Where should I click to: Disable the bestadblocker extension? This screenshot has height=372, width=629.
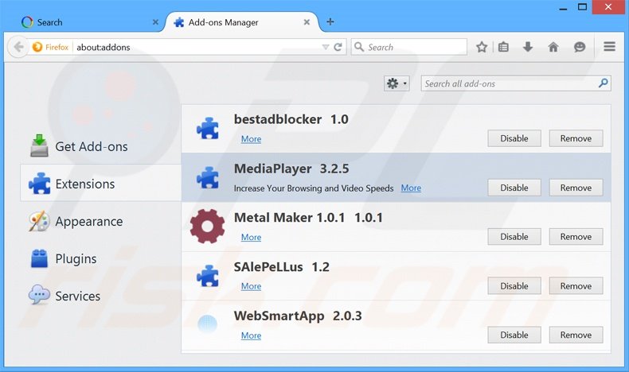pyautogui.click(x=514, y=138)
